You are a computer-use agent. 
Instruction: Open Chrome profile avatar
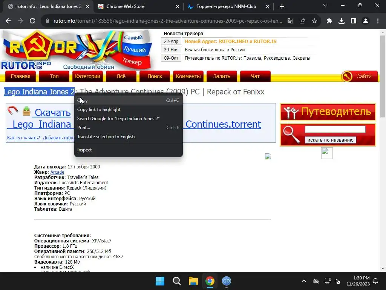366,21
